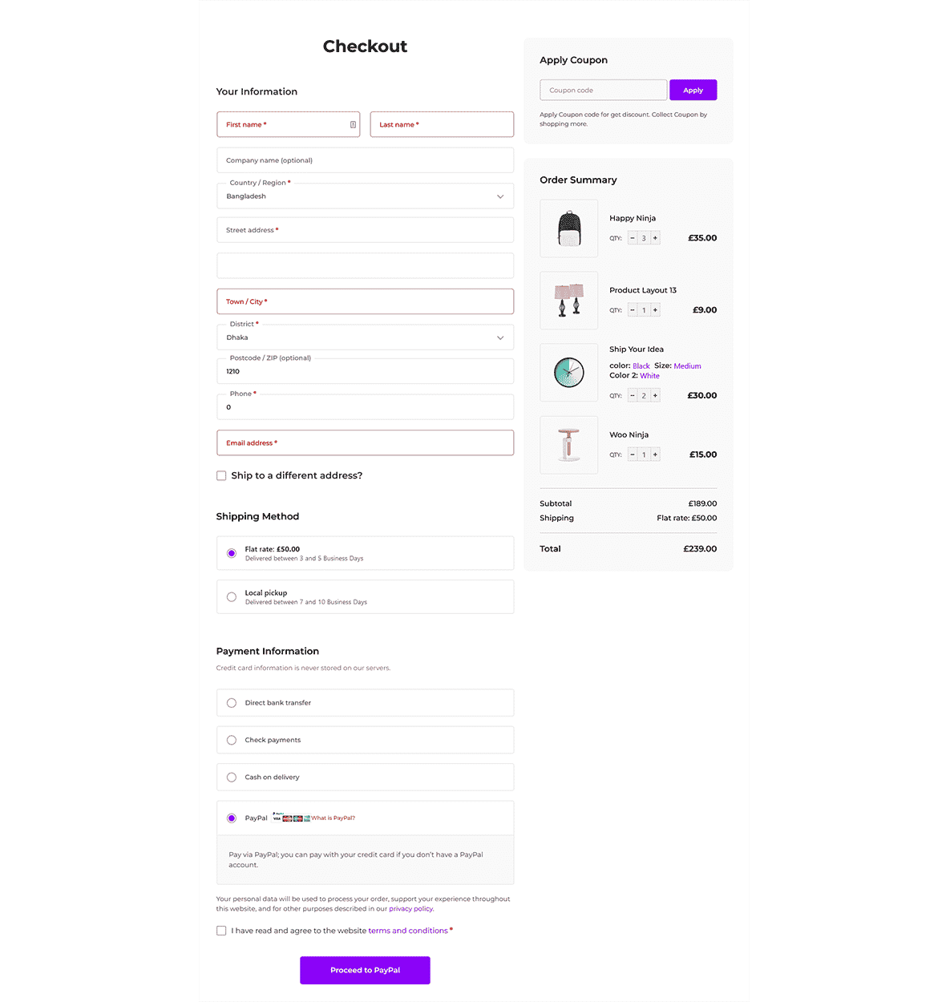Open the privacy policy link
The width and height of the screenshot is (950, 1002).
(x=410, y=908)
